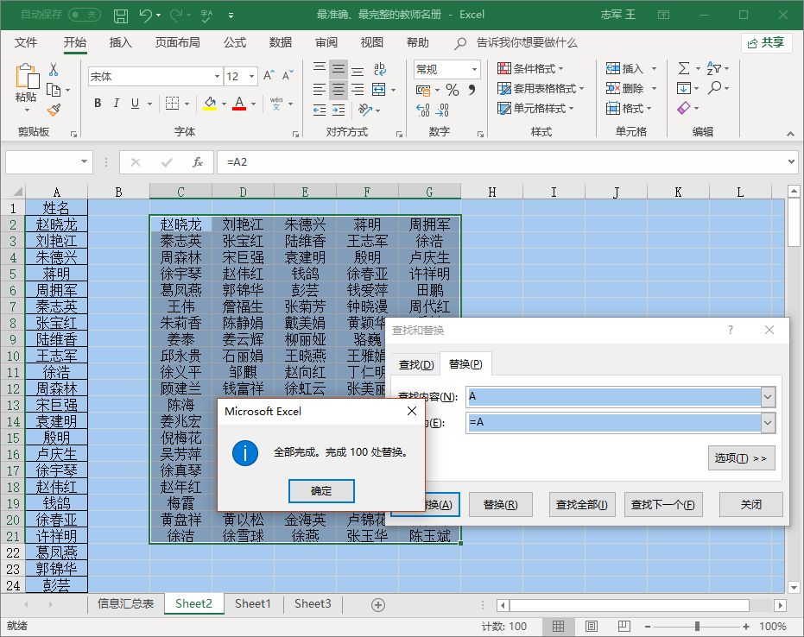
Task: Open the 文件 menu tab
Action: click(26, 42)
